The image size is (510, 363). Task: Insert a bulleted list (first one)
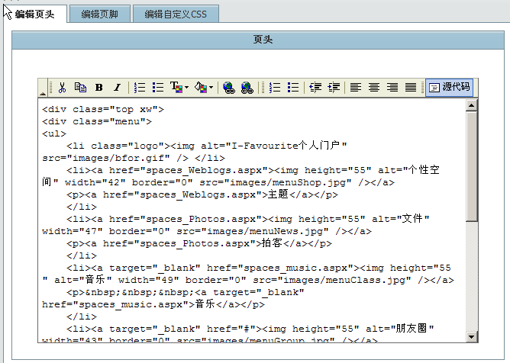click(x=158, y=88)
